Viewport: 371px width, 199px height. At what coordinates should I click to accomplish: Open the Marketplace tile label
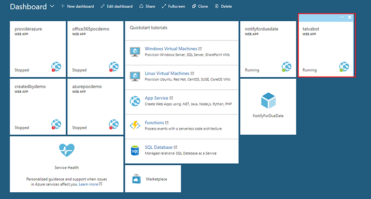[x=156, y=179]
